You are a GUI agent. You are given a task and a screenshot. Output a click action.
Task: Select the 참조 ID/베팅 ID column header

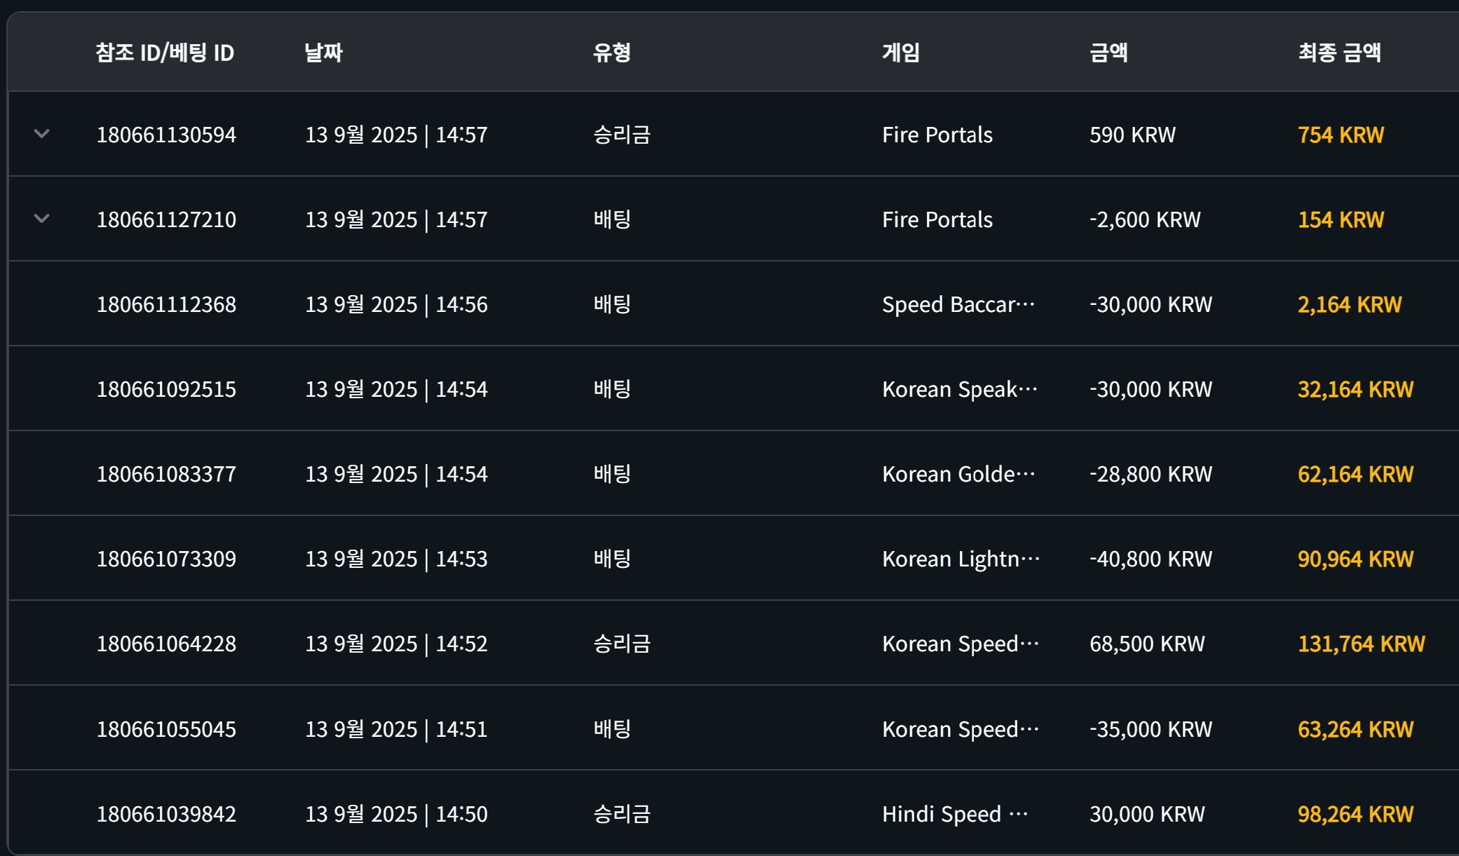(x=165, y=53)
